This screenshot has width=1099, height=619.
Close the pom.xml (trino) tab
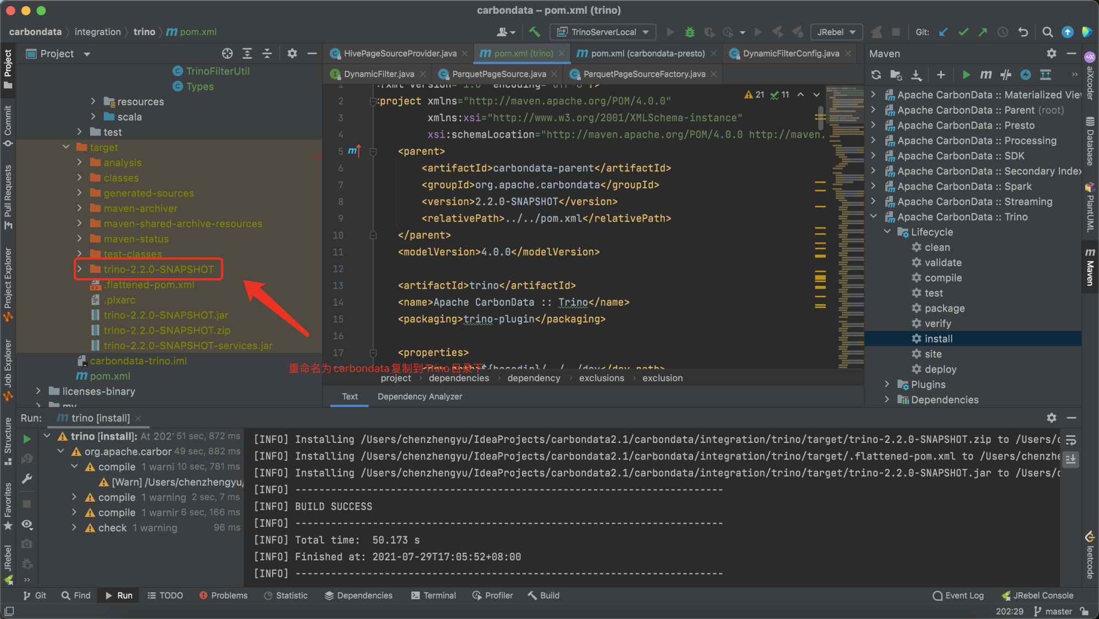tap(561, 53)
